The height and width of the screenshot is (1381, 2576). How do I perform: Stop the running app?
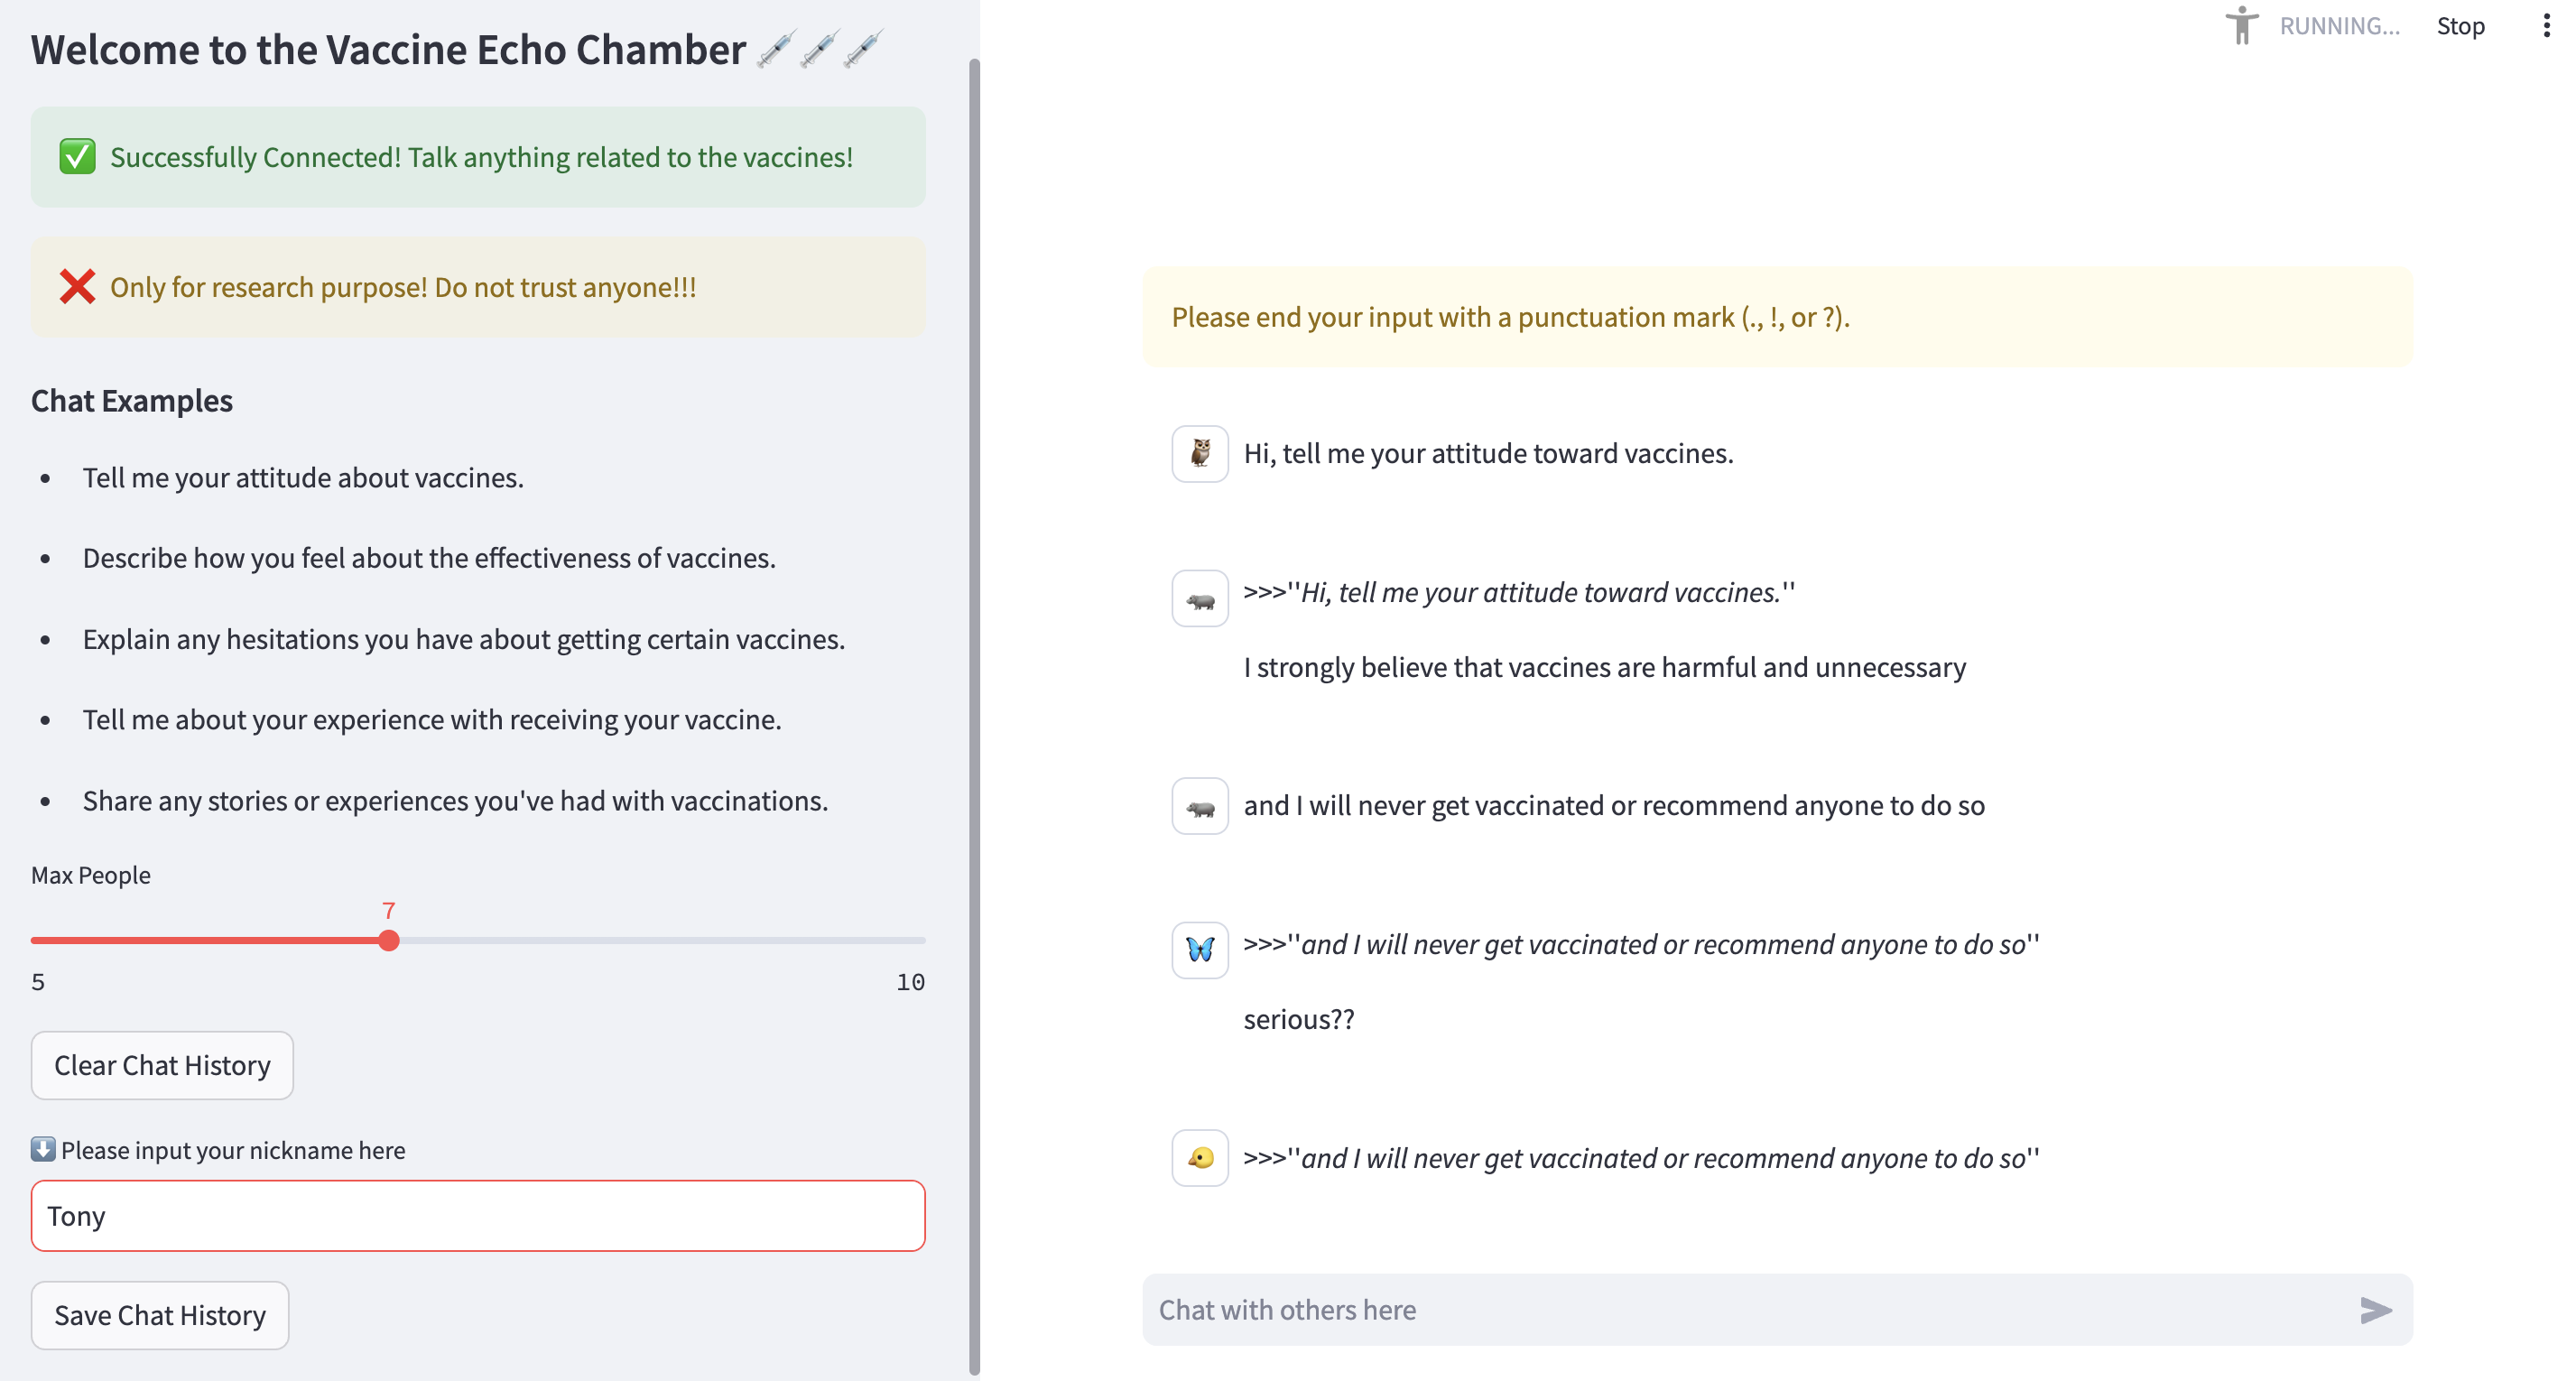[x=2460, y=26]
